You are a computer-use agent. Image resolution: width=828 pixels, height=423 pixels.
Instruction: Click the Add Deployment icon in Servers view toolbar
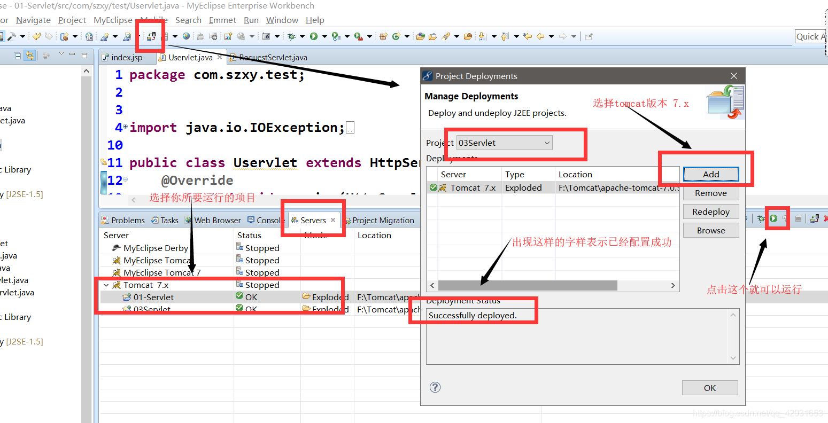click(x=815, y=218)
